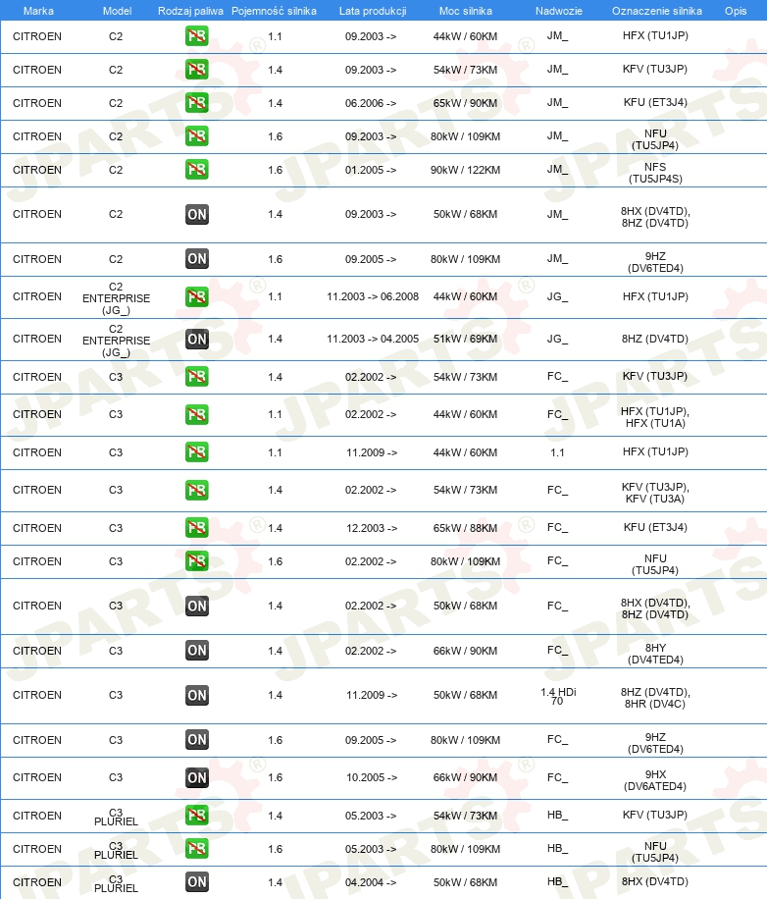Click diesel ON icon in C2 50kW / 68KM row
Image resolution: width=767 pixels, height=899 pixels.
[196, 214]
